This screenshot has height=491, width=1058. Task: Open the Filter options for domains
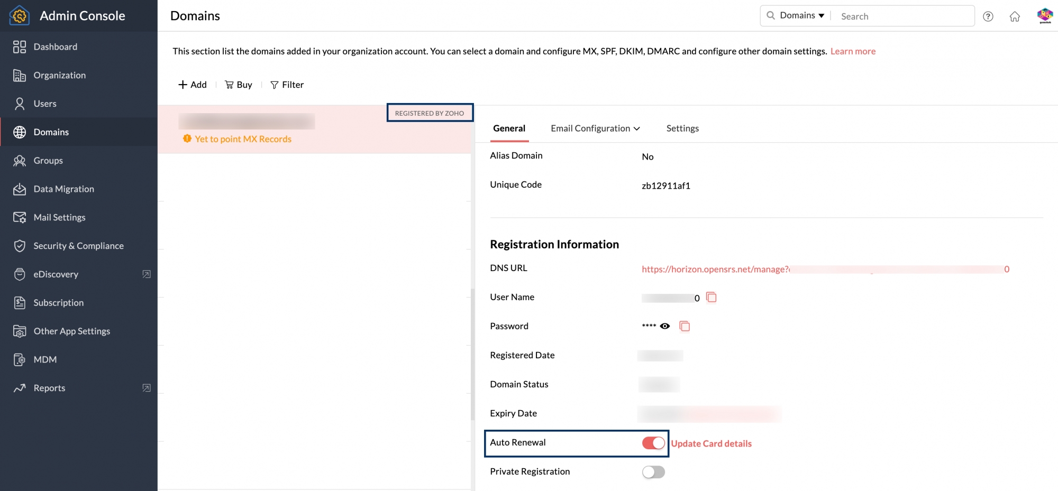(x=287, y=85)
